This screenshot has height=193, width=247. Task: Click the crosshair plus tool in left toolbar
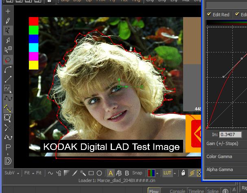8,11
